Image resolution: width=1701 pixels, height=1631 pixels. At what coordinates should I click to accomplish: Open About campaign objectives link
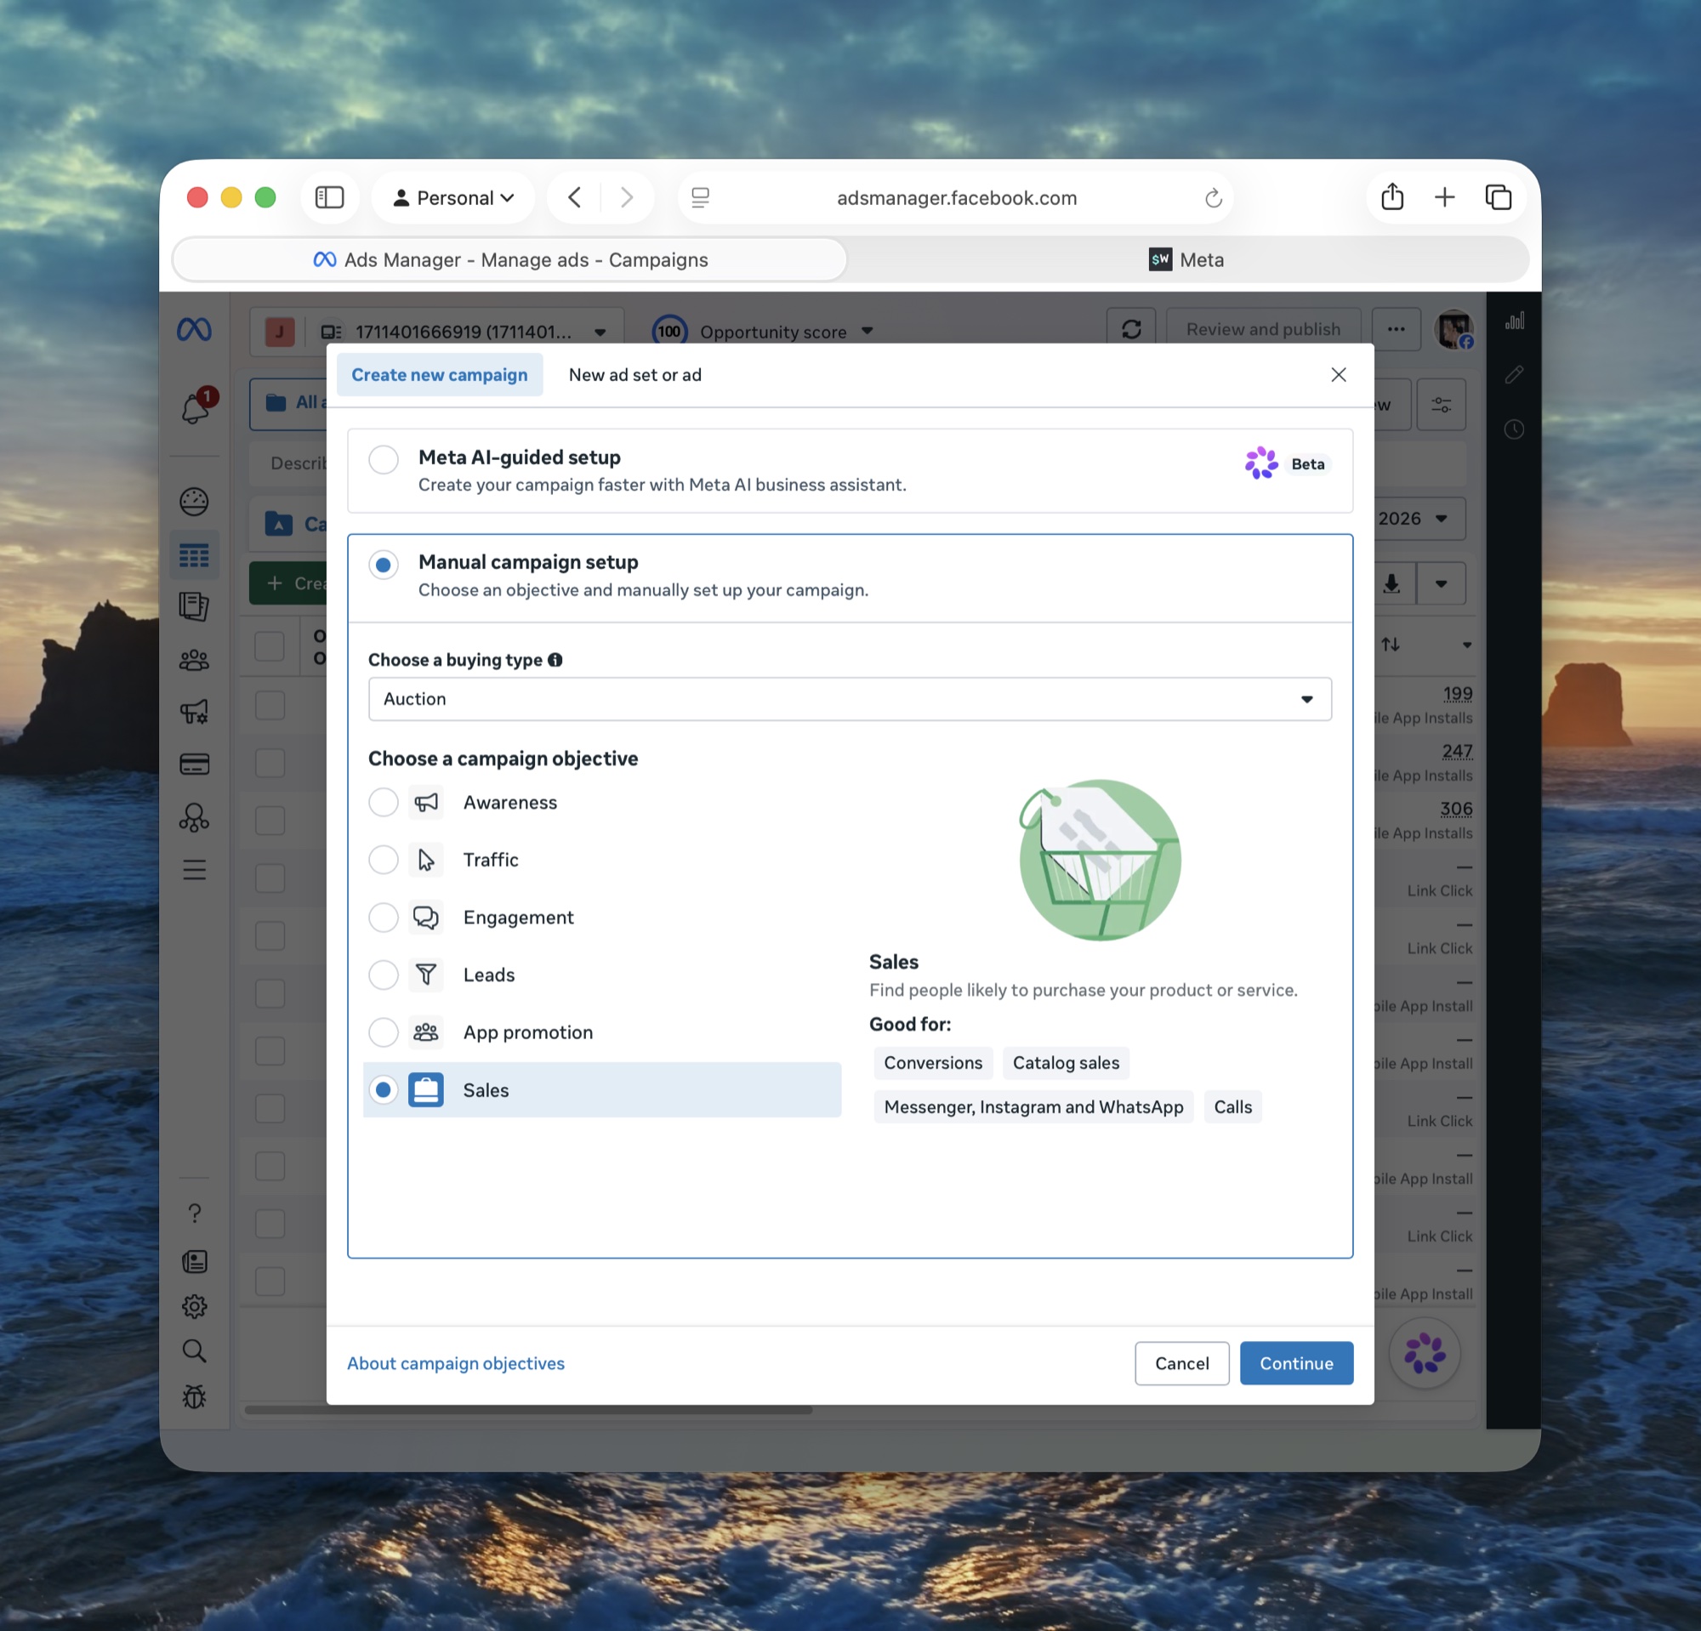(x=456, y=1363)
